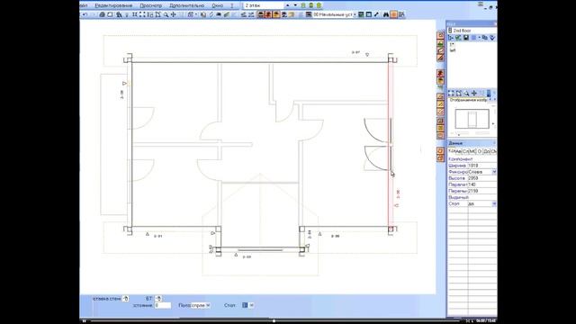The height and width of the screenshot is (324, 576).
Task: Open the ? help menu
Action: (232, 5)
